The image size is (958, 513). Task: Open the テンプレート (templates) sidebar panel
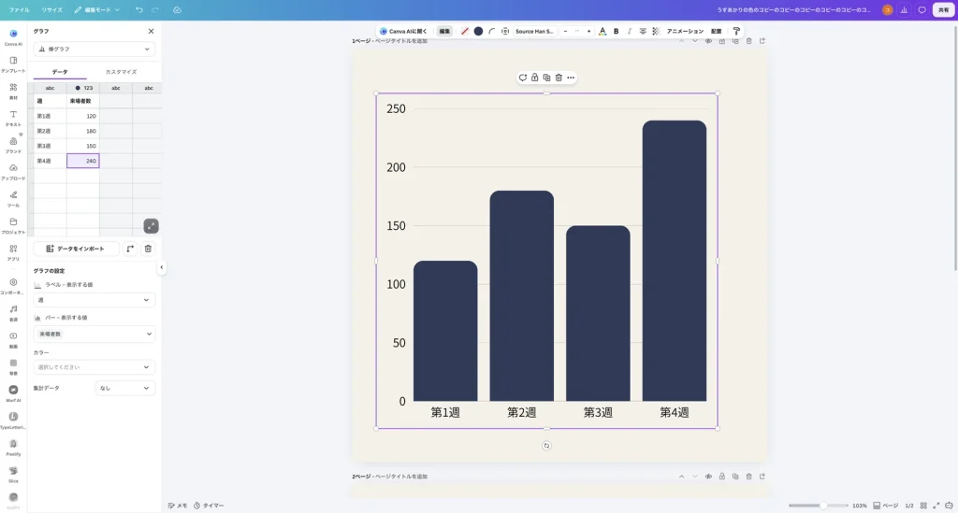pyautogui.click(x=13, y=64)
